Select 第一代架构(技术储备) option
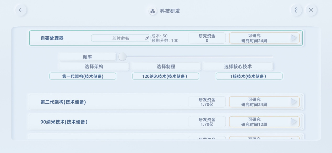This screenshot has width=332, height=153. (83, 76)
